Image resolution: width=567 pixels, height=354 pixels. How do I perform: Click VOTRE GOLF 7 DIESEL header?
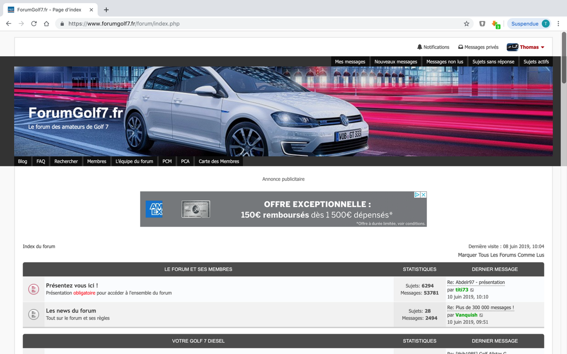[x=198, y=341]
